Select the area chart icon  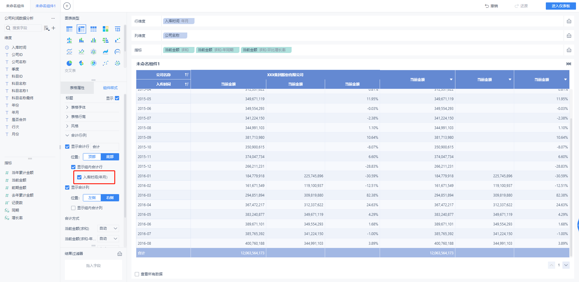(x=106, y=52)
